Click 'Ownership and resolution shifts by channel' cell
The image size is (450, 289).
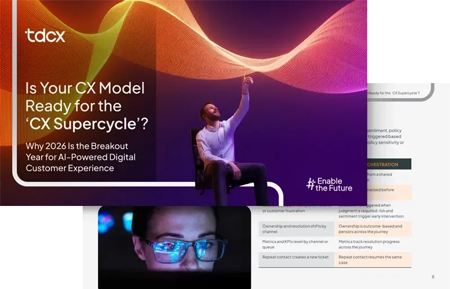tap(296, 229)
